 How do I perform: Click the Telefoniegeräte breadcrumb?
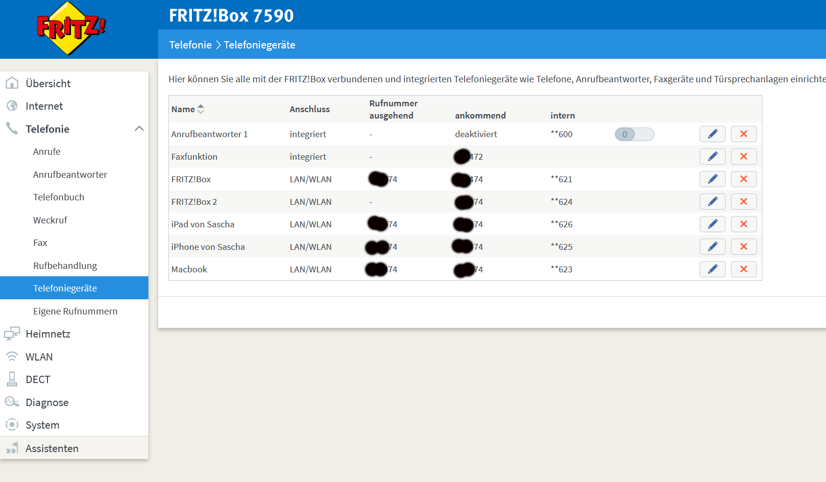coord(260,45)
